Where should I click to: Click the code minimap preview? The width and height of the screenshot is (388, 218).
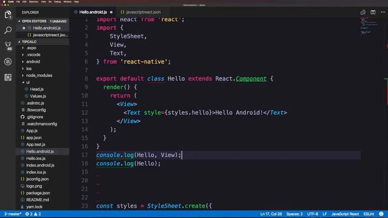tap(369, 25)
